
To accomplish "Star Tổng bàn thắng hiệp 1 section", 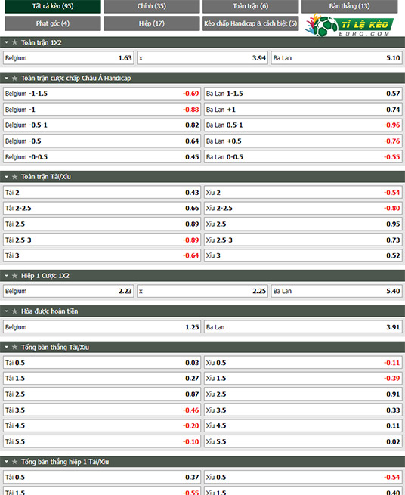I will tap(14, 462).
